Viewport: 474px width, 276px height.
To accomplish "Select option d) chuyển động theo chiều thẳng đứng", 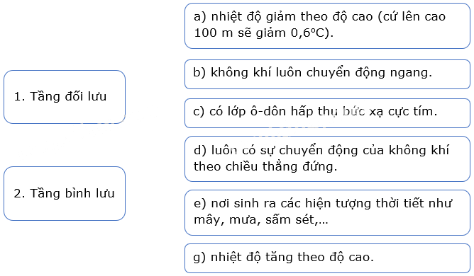I will 327,159.
